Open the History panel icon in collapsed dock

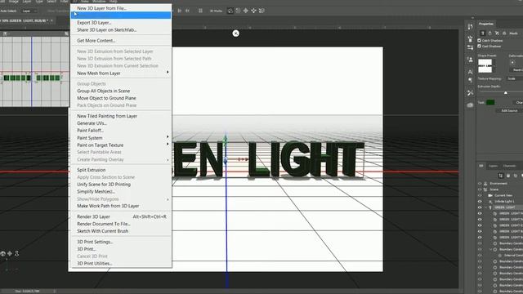(x=470, y=26)
